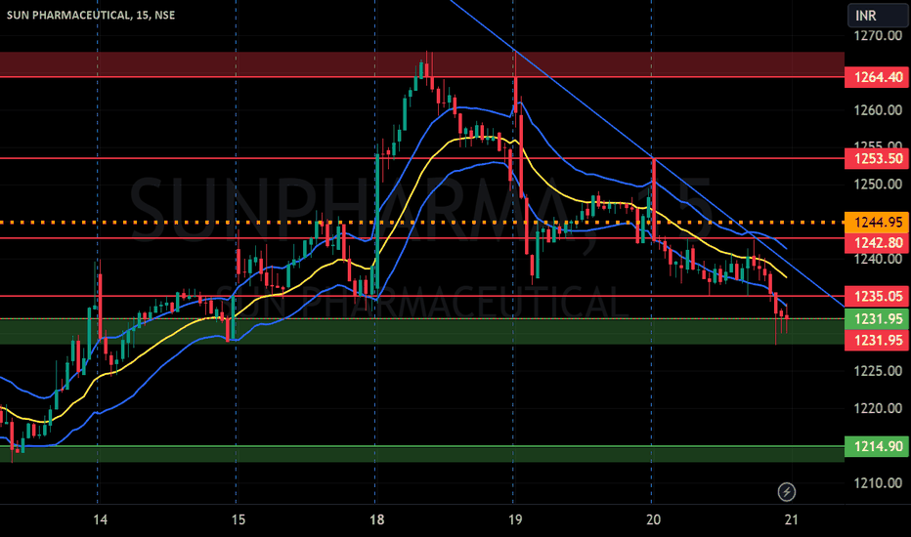The image size is (911, 537).
Task: Click the 1225.00 price axis value
Action: point(878,371)
